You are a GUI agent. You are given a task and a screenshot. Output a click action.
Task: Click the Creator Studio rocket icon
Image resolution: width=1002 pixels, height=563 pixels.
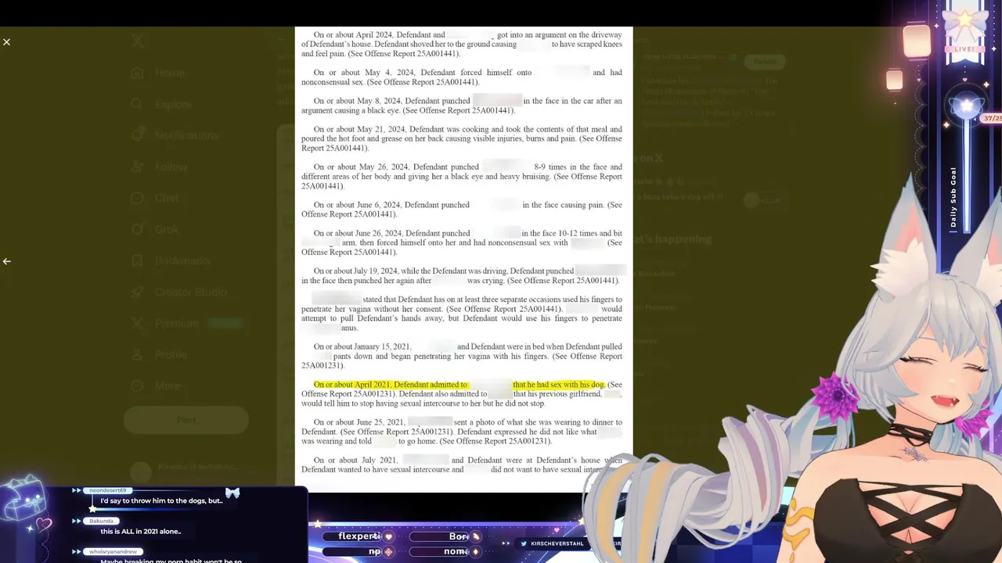tap(137, 292)
